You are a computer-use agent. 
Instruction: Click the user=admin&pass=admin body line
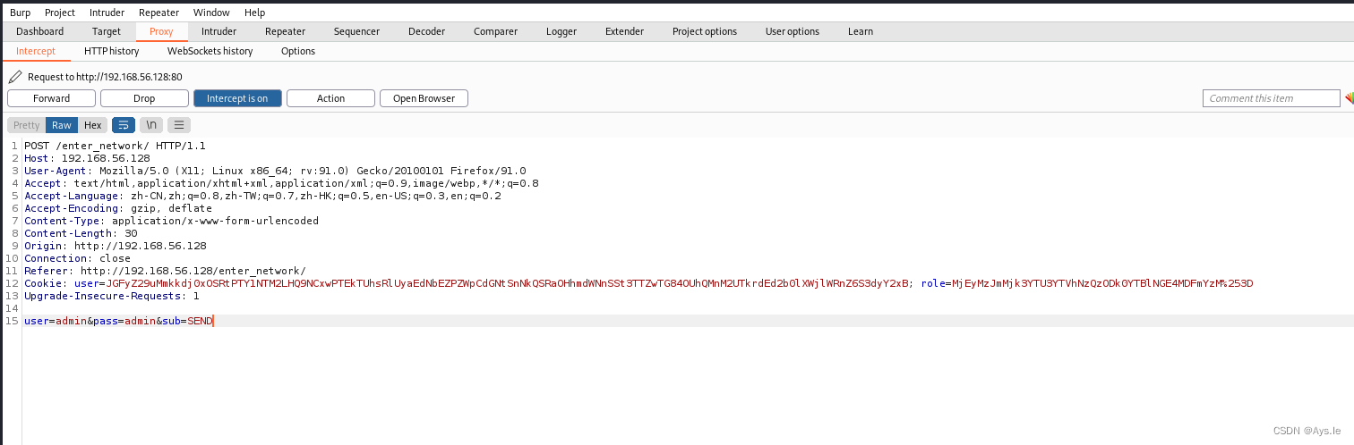click(119, 321)
